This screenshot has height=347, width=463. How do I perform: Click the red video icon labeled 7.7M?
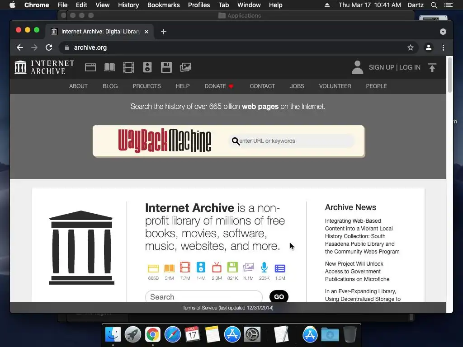185,267
